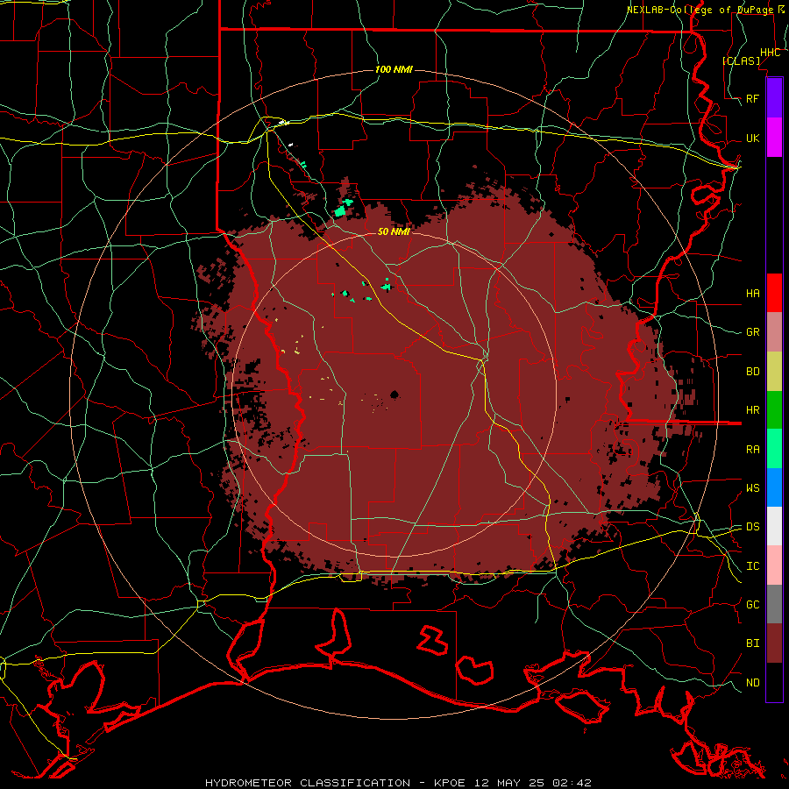Click the BD legend label
Viewport: 789px width, 789px height.
(752, 372)
